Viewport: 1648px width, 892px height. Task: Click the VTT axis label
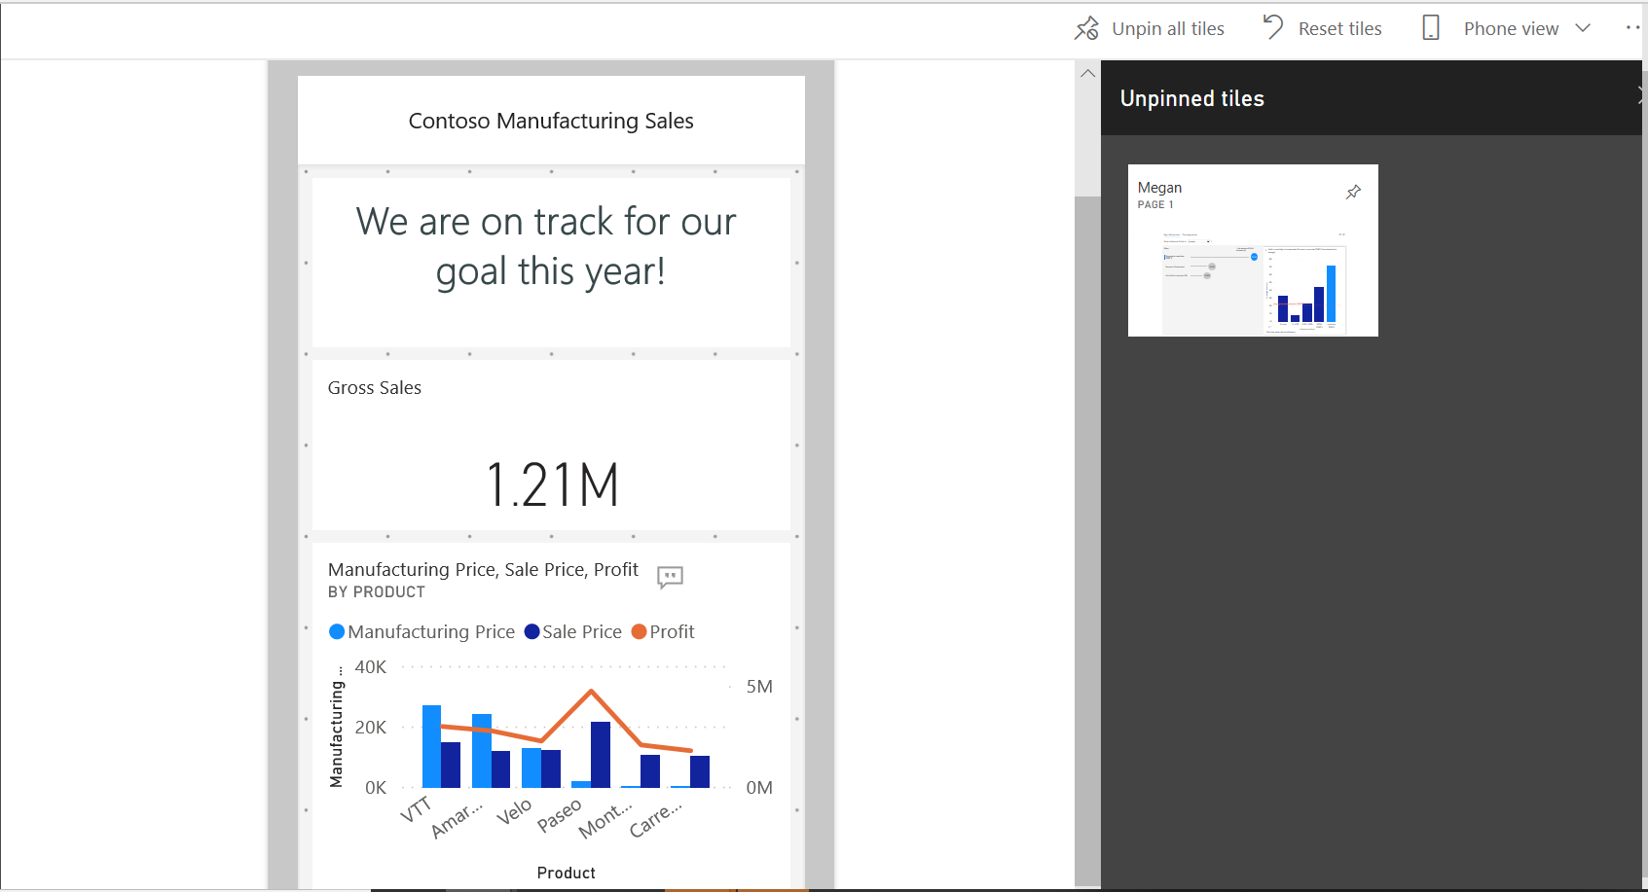tap(416, 809)
